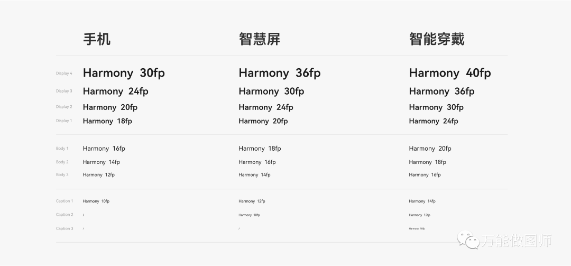Click the Display 3 row label

tap(64, 91)
